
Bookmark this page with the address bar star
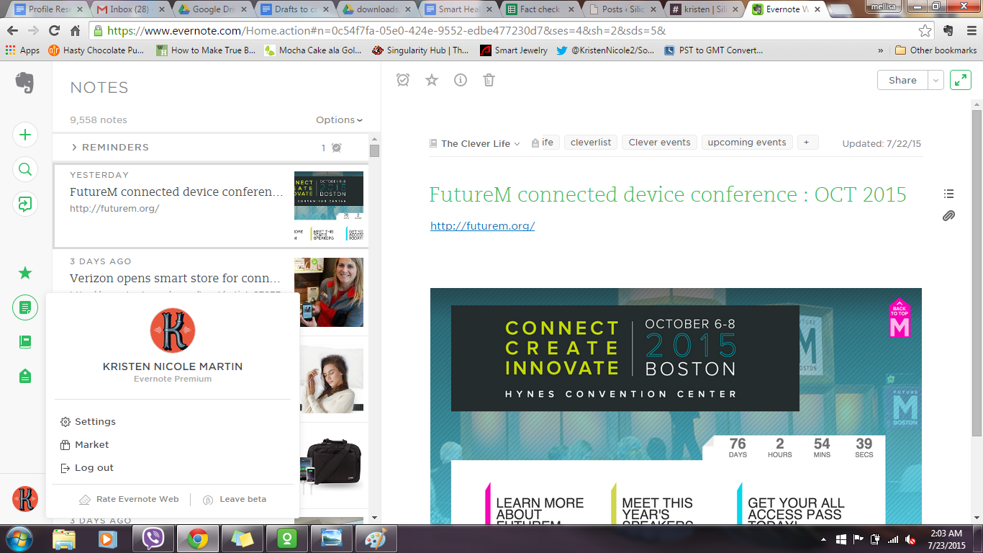925,31
